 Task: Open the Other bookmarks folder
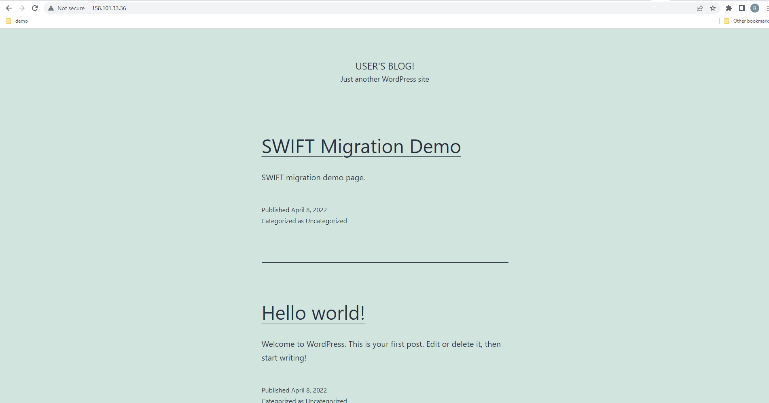click(746, 21)
